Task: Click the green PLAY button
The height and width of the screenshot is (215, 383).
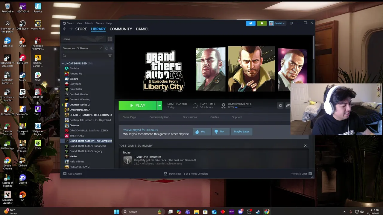Action: 138,105
